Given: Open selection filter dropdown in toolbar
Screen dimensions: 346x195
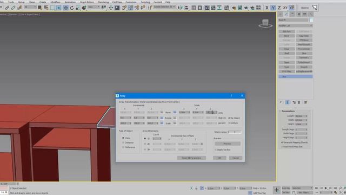Looking at the screenshot, I should [x=30, y=7].
